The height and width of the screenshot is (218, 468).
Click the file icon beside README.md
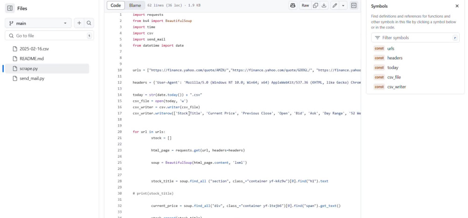pyautogui.click(x=15, y=59)
